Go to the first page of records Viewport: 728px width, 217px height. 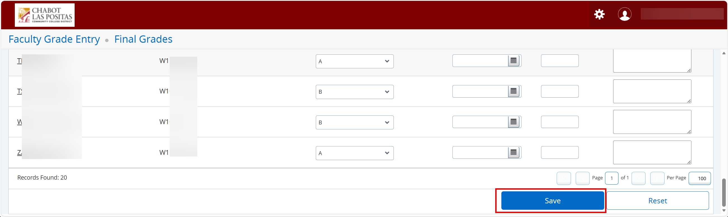[x=563, y=178]
